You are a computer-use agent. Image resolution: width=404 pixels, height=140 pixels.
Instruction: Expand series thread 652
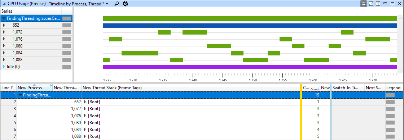[4, 26]
